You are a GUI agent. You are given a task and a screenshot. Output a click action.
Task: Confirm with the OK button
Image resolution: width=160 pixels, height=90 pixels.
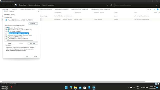click(x=27, y=56)
